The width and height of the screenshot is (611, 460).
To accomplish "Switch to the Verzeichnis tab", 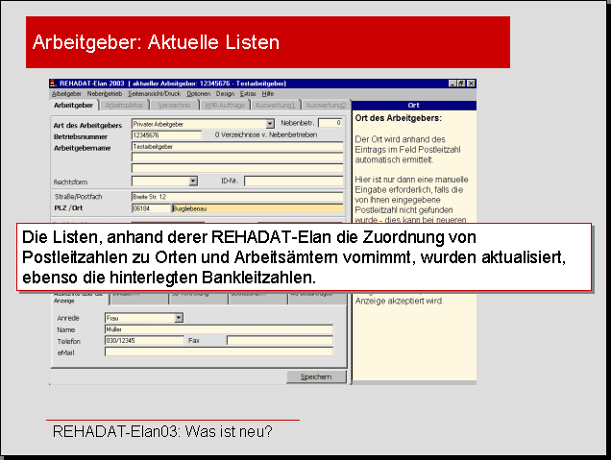I will pyautogui.click(x=175, y=105).
